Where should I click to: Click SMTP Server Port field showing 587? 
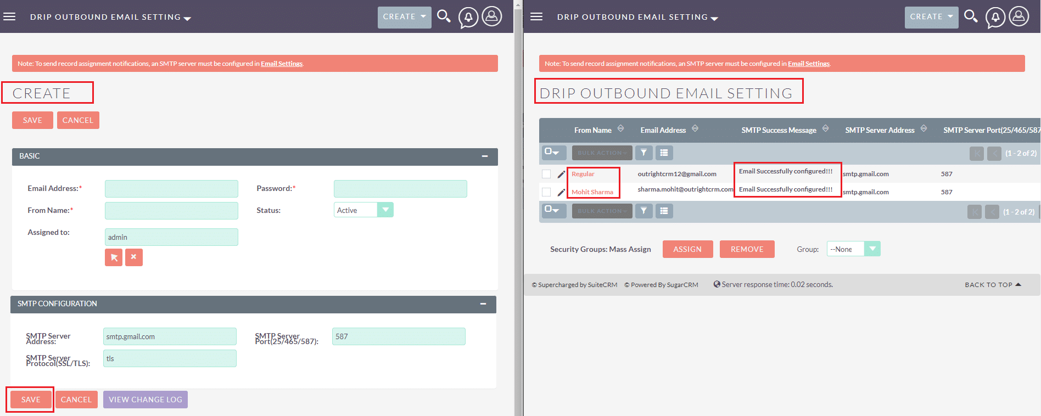click(399, 336)
